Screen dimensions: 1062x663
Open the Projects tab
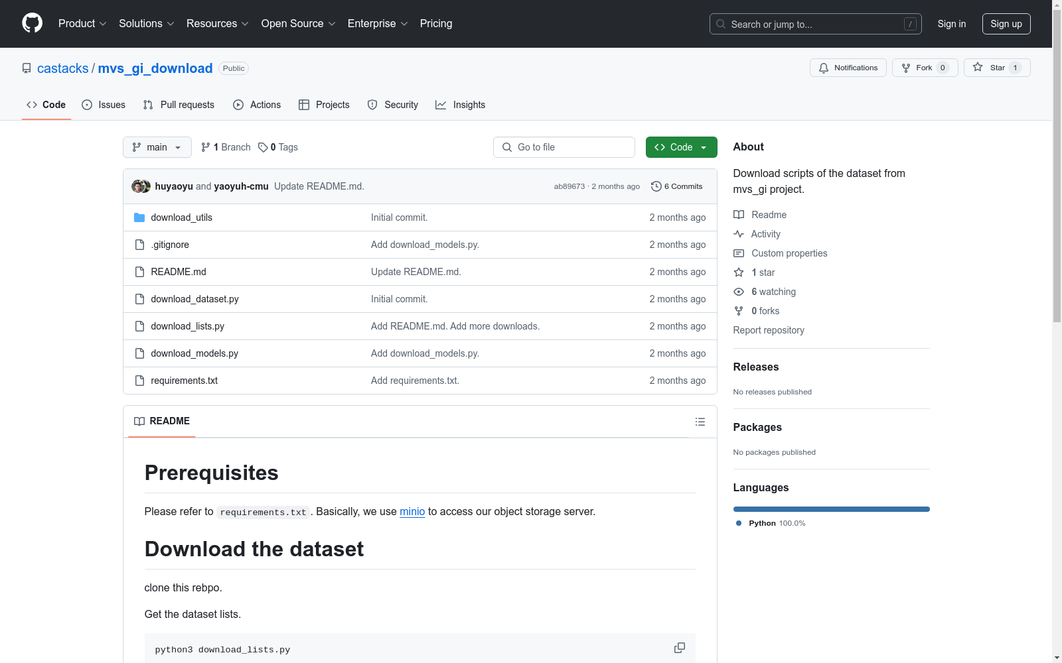(324, 105)
